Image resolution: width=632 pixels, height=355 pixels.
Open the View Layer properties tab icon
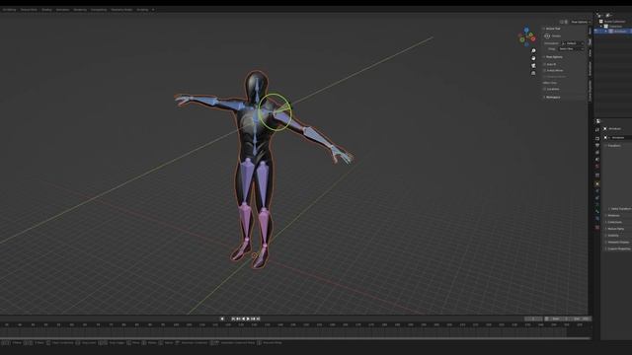point(597,153)
